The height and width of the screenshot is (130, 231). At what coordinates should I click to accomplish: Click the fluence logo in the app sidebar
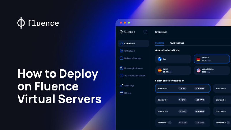(127, 32)
